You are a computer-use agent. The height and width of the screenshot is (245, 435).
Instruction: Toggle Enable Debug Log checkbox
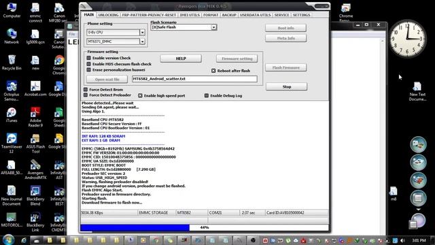[207, 95]
